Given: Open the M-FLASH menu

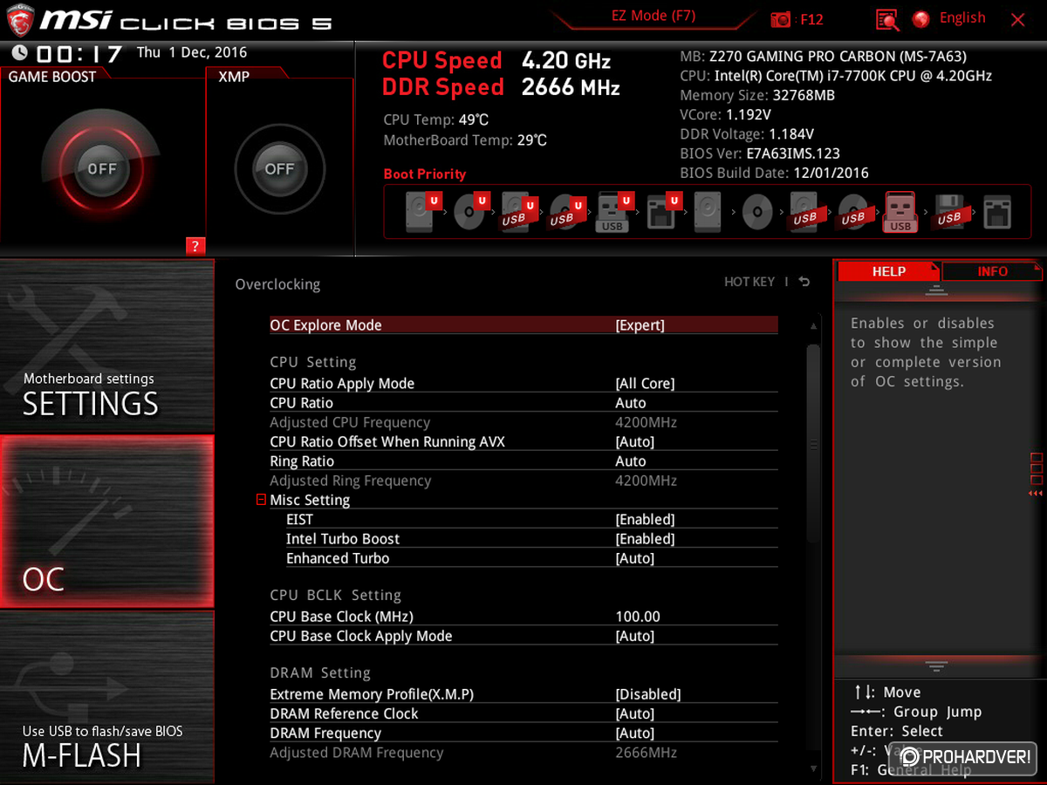Looking at the screenshot, I should (106, 696).
